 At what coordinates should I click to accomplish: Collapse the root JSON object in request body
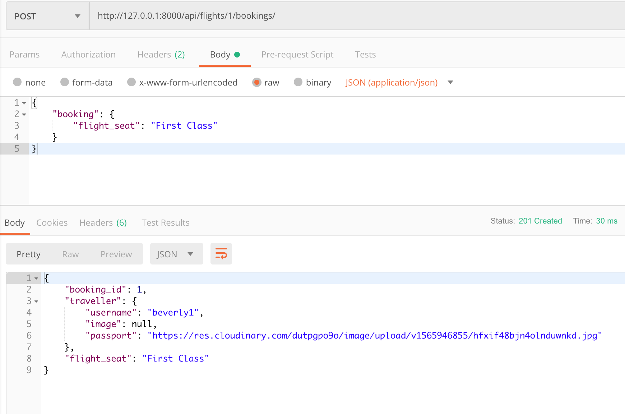click(23, 102)
